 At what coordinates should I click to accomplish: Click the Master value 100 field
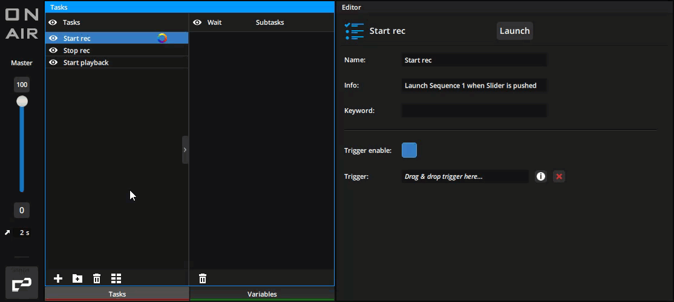click(22, 85)
